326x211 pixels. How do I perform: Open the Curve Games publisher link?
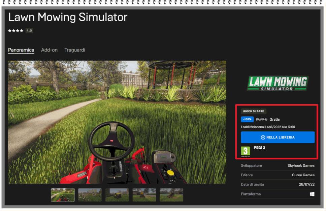point(304,175)
